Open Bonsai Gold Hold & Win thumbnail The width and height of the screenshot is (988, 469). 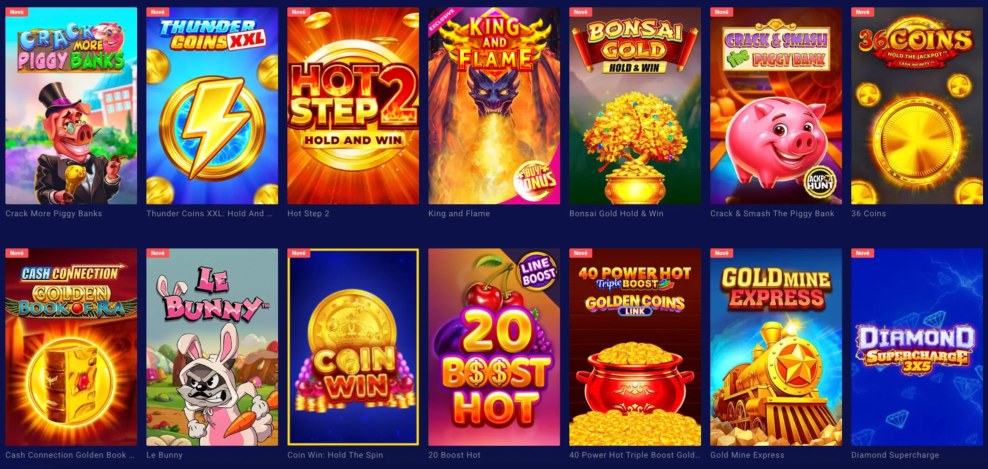(x=635, y=106)
